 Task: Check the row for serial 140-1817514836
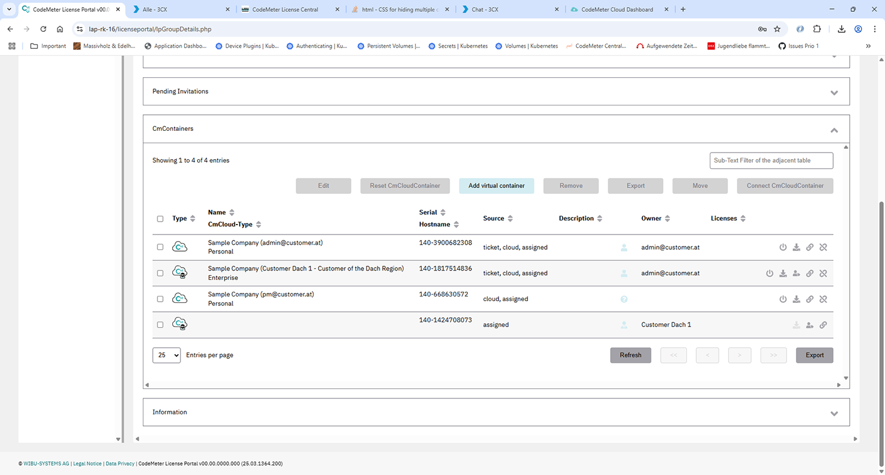click(x=160, y=273)
